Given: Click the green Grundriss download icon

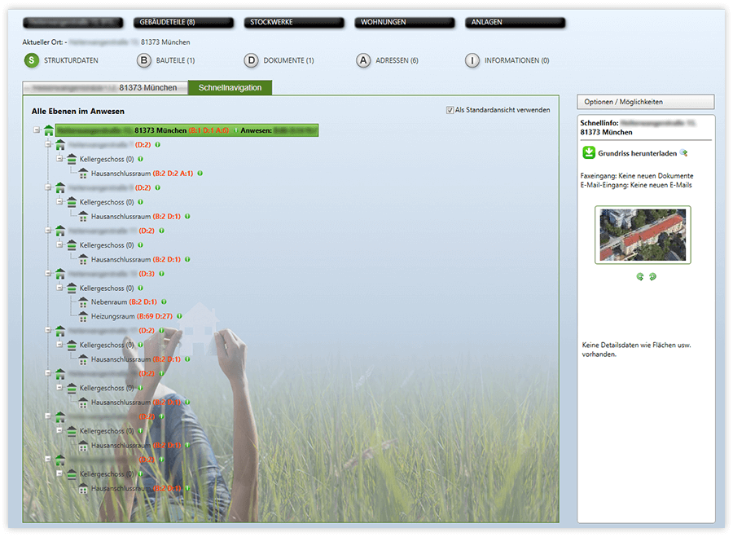Looking at the screenshot, I should point(588,152).
